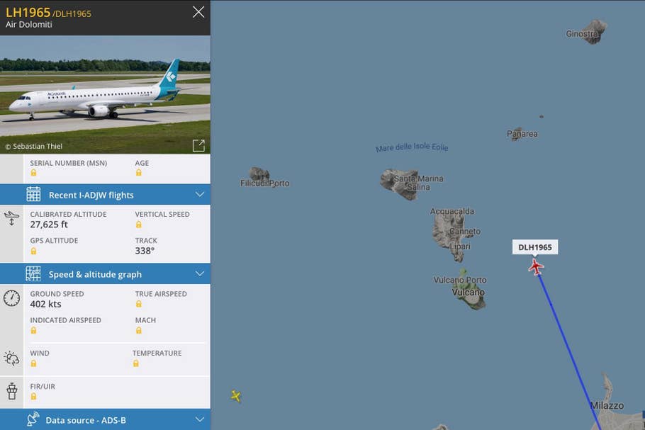This screenshot has height=430, width=645.
Task: Click the red DLH1965 aircraft icon
Action: 536,267
